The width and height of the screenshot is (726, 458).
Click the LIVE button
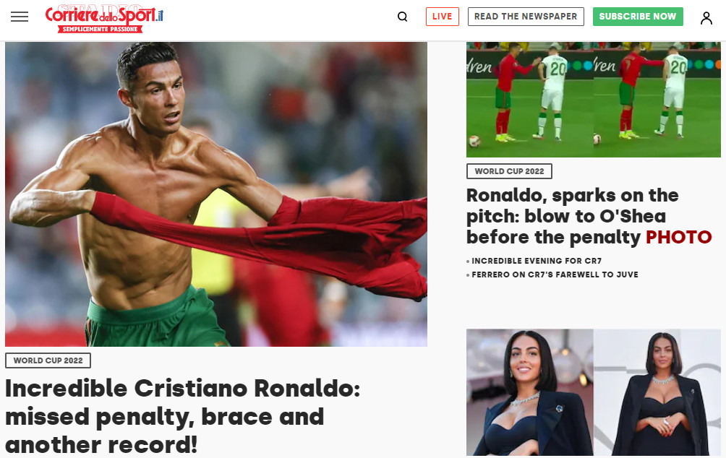click(442, 17)
